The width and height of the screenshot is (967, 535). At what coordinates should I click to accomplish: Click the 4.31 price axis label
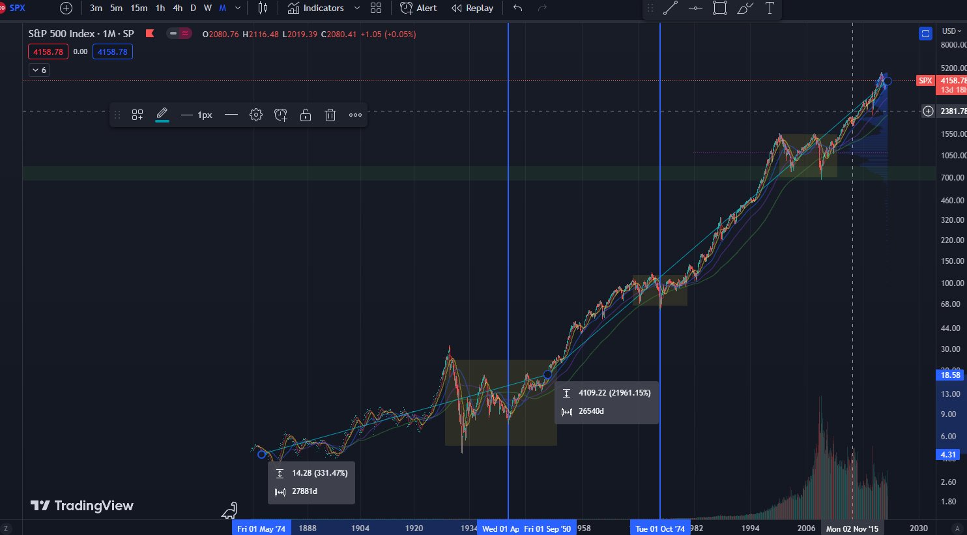click(949, 455)
